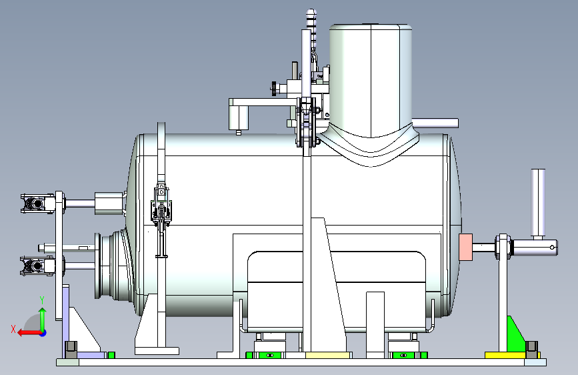Screen dimensions: 578x375
Task: Select the long base plate under the assembly
Action: tap(301, 362)
